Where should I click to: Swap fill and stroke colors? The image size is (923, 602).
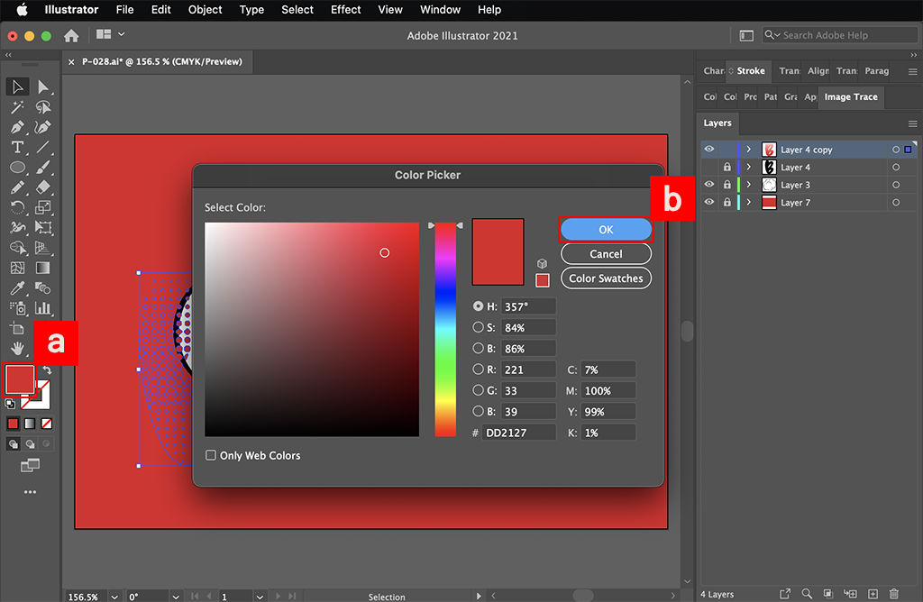[47, 370]
